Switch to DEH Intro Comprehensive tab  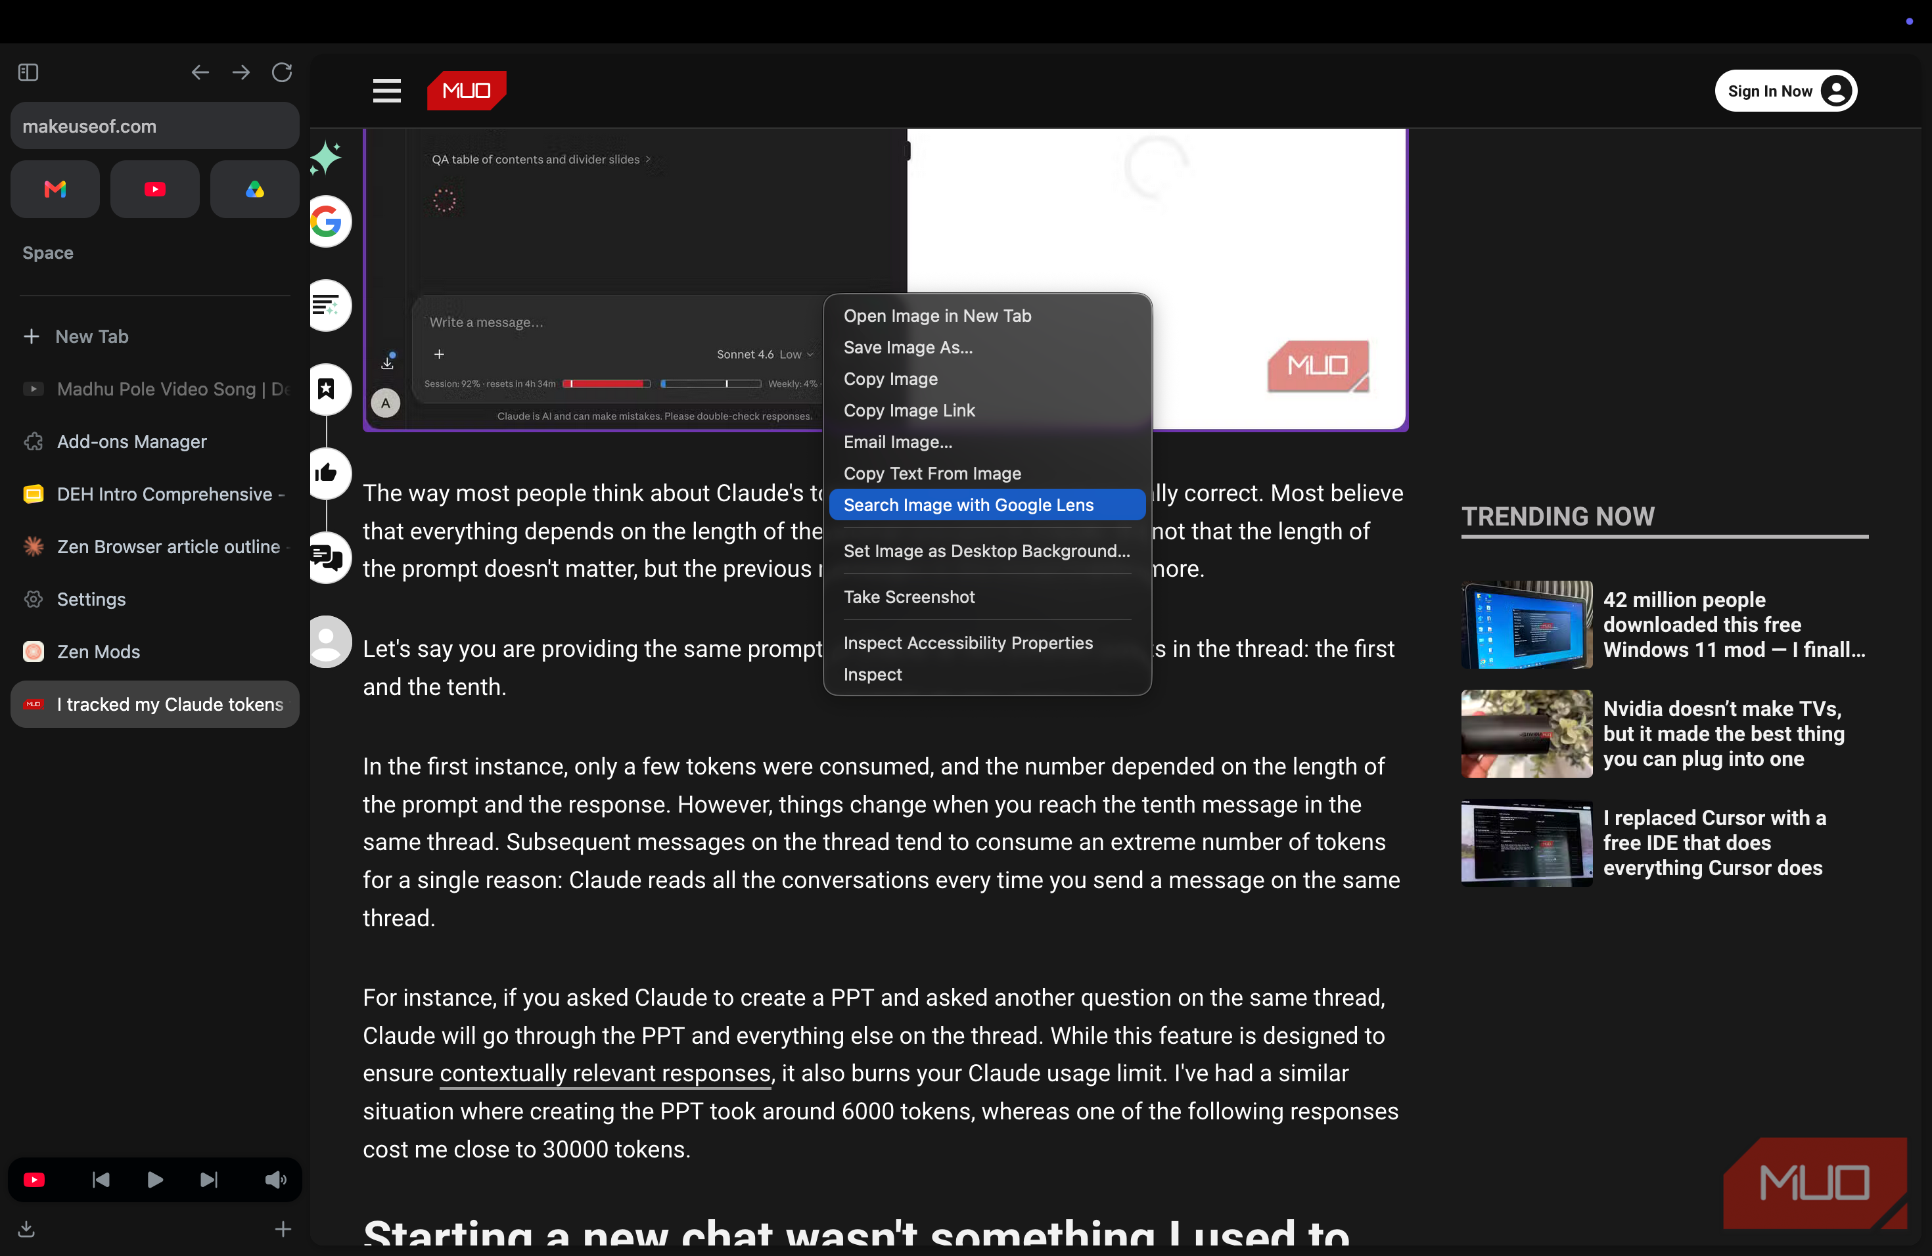155,494
